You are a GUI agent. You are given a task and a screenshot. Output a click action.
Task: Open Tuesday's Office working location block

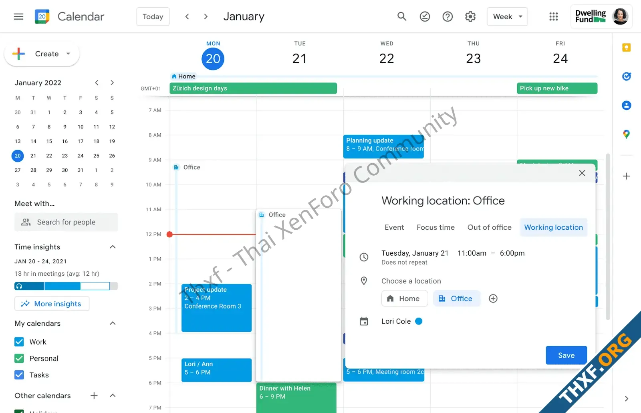click(298, 295)
